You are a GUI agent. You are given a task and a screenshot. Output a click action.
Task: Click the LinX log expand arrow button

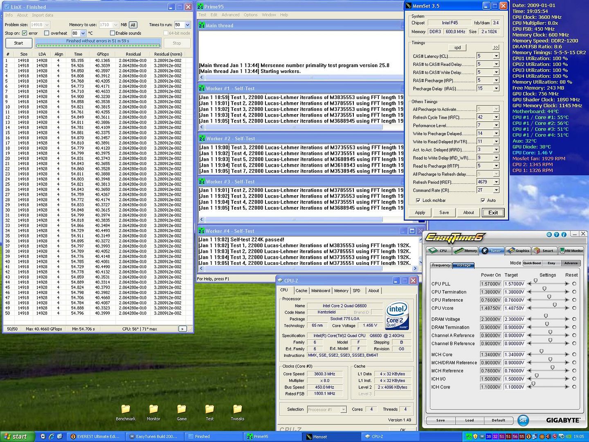[182, 329]
